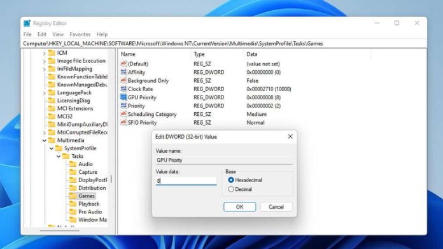Click the registry path address bar
This screenshot has width=443, height=249.
(x=224, y=43)
